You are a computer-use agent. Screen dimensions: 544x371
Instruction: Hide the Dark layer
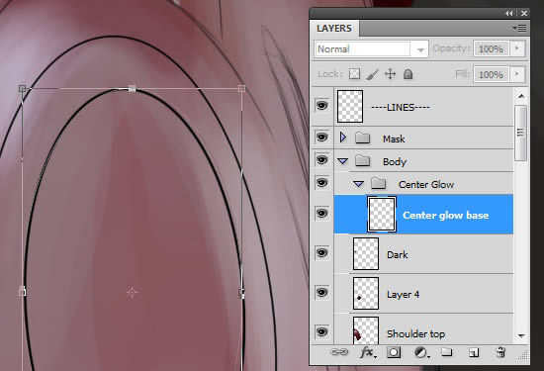[x=322, y=252]
